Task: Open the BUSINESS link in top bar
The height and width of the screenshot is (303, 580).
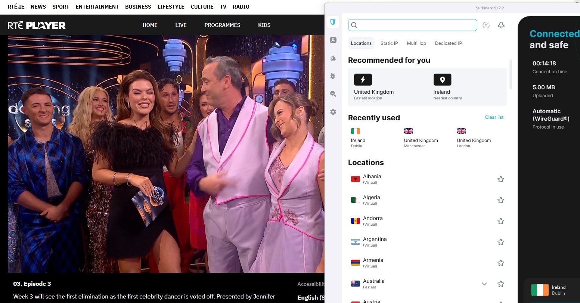Action: click(x=138, y=7)
